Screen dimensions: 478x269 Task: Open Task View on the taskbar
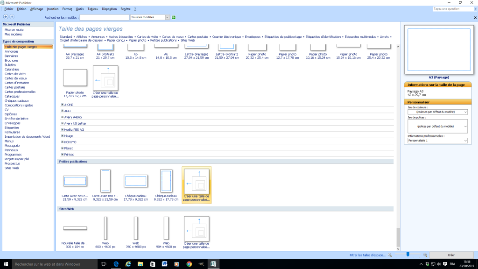click(x=104, y=264)
